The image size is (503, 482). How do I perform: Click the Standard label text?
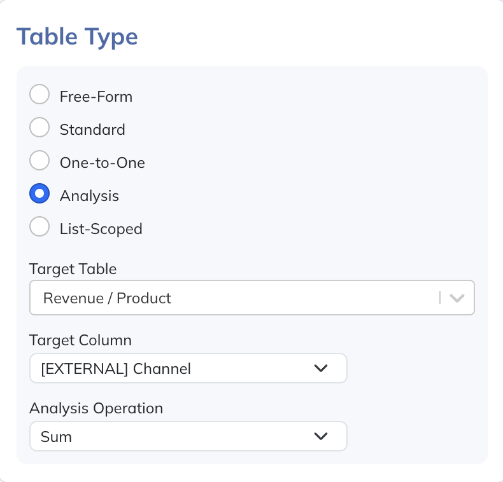point(92,130)
